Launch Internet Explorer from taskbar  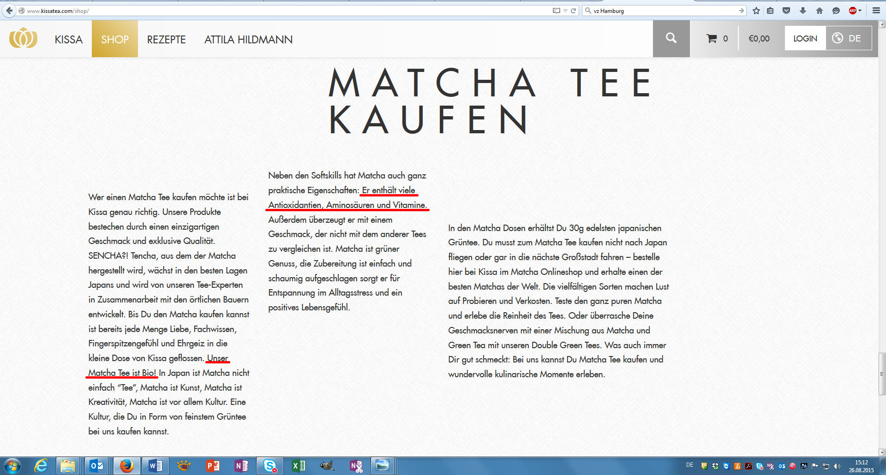(41, 466)
